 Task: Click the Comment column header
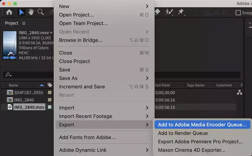point(224,85)
